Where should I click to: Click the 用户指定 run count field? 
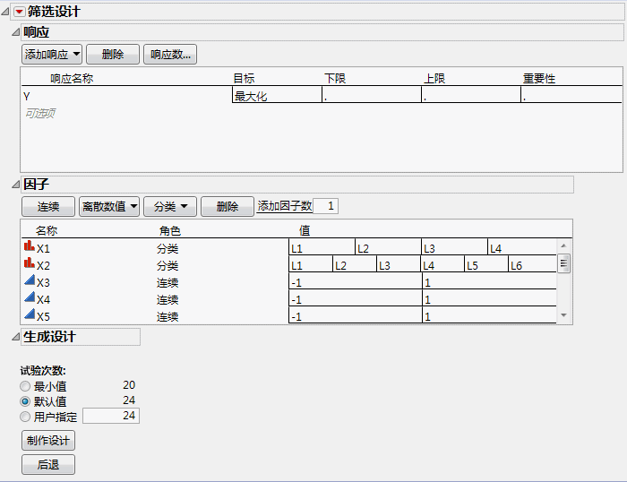click(111, 416)
